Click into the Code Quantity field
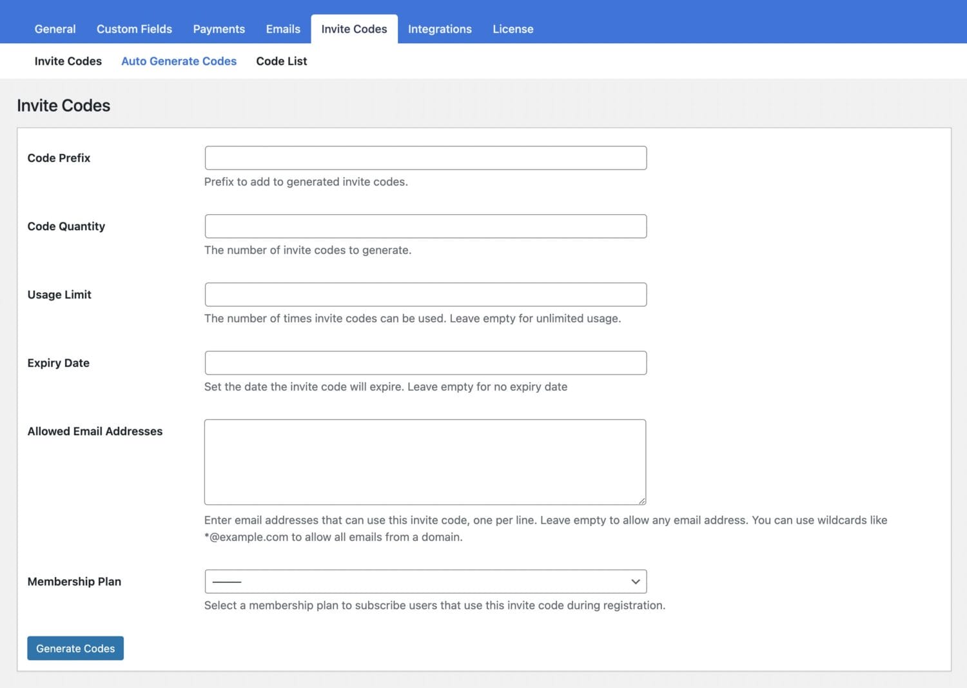 tap(425, 226)
